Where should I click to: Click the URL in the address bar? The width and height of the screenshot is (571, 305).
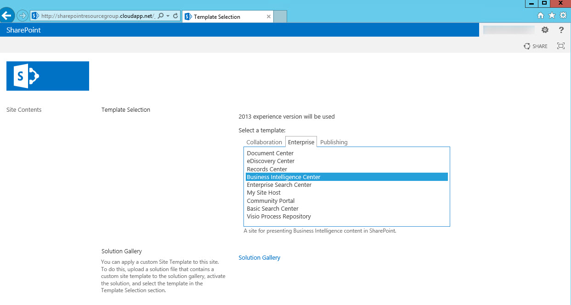pyautogui.click(x=98, y=16)
